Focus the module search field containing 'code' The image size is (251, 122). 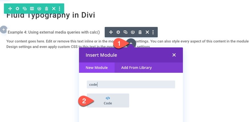coord(131,84)
